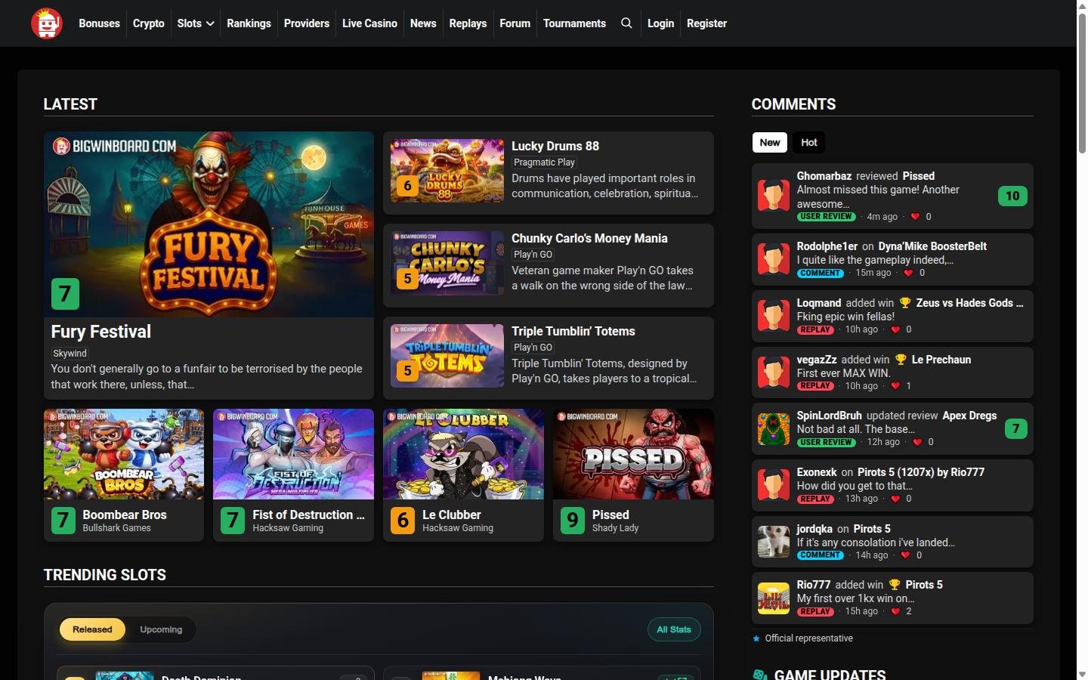Show New comments
Screen dimensions: 1088x680
(x=770, y=143)
